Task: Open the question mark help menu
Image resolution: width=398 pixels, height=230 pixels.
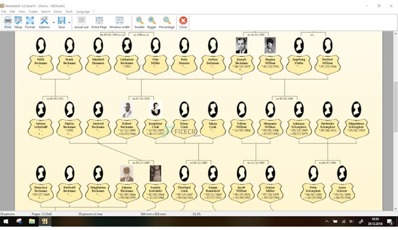Action: [94, 12]
